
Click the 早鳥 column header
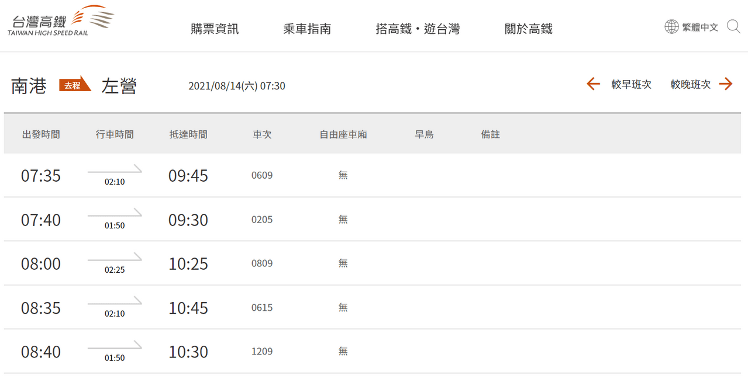point(424,134)
